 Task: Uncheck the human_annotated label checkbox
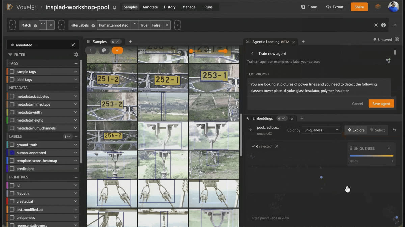[x=12, y=153]
